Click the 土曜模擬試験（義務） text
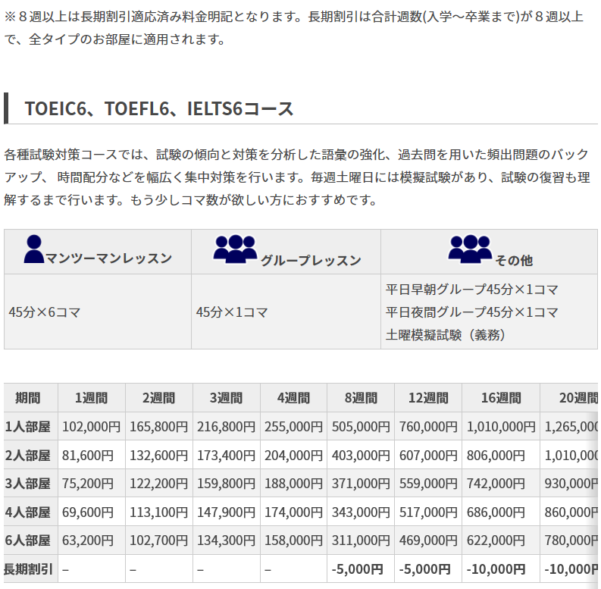Viewport: 601px width, 589px height. click(446, 334)
